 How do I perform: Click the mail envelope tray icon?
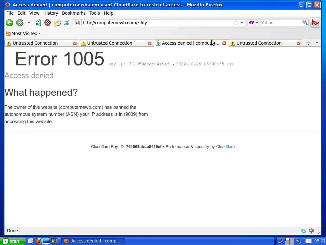click(308, 241)
